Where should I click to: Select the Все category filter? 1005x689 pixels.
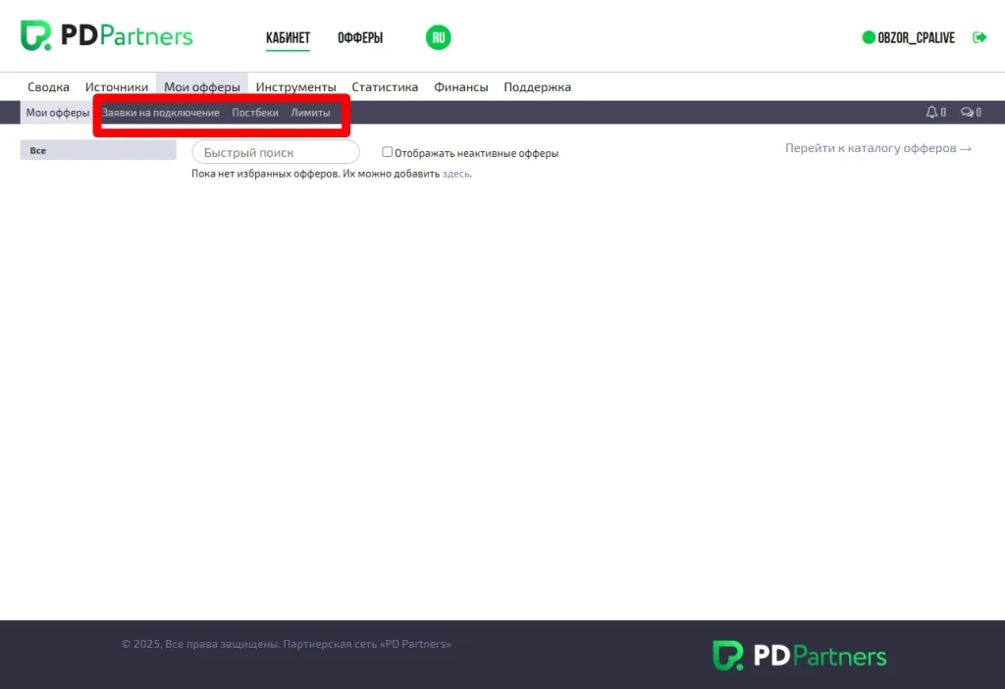click(x=98, y=150)
